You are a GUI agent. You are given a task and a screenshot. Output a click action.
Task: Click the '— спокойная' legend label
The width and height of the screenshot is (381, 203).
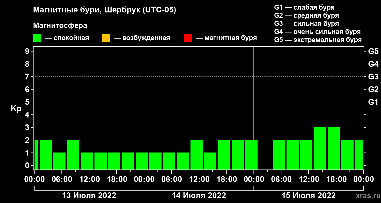point(67,38)
